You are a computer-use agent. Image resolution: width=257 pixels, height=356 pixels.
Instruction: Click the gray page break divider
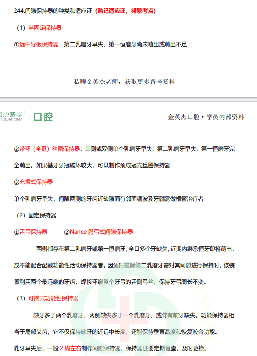(x=129, y=99)
